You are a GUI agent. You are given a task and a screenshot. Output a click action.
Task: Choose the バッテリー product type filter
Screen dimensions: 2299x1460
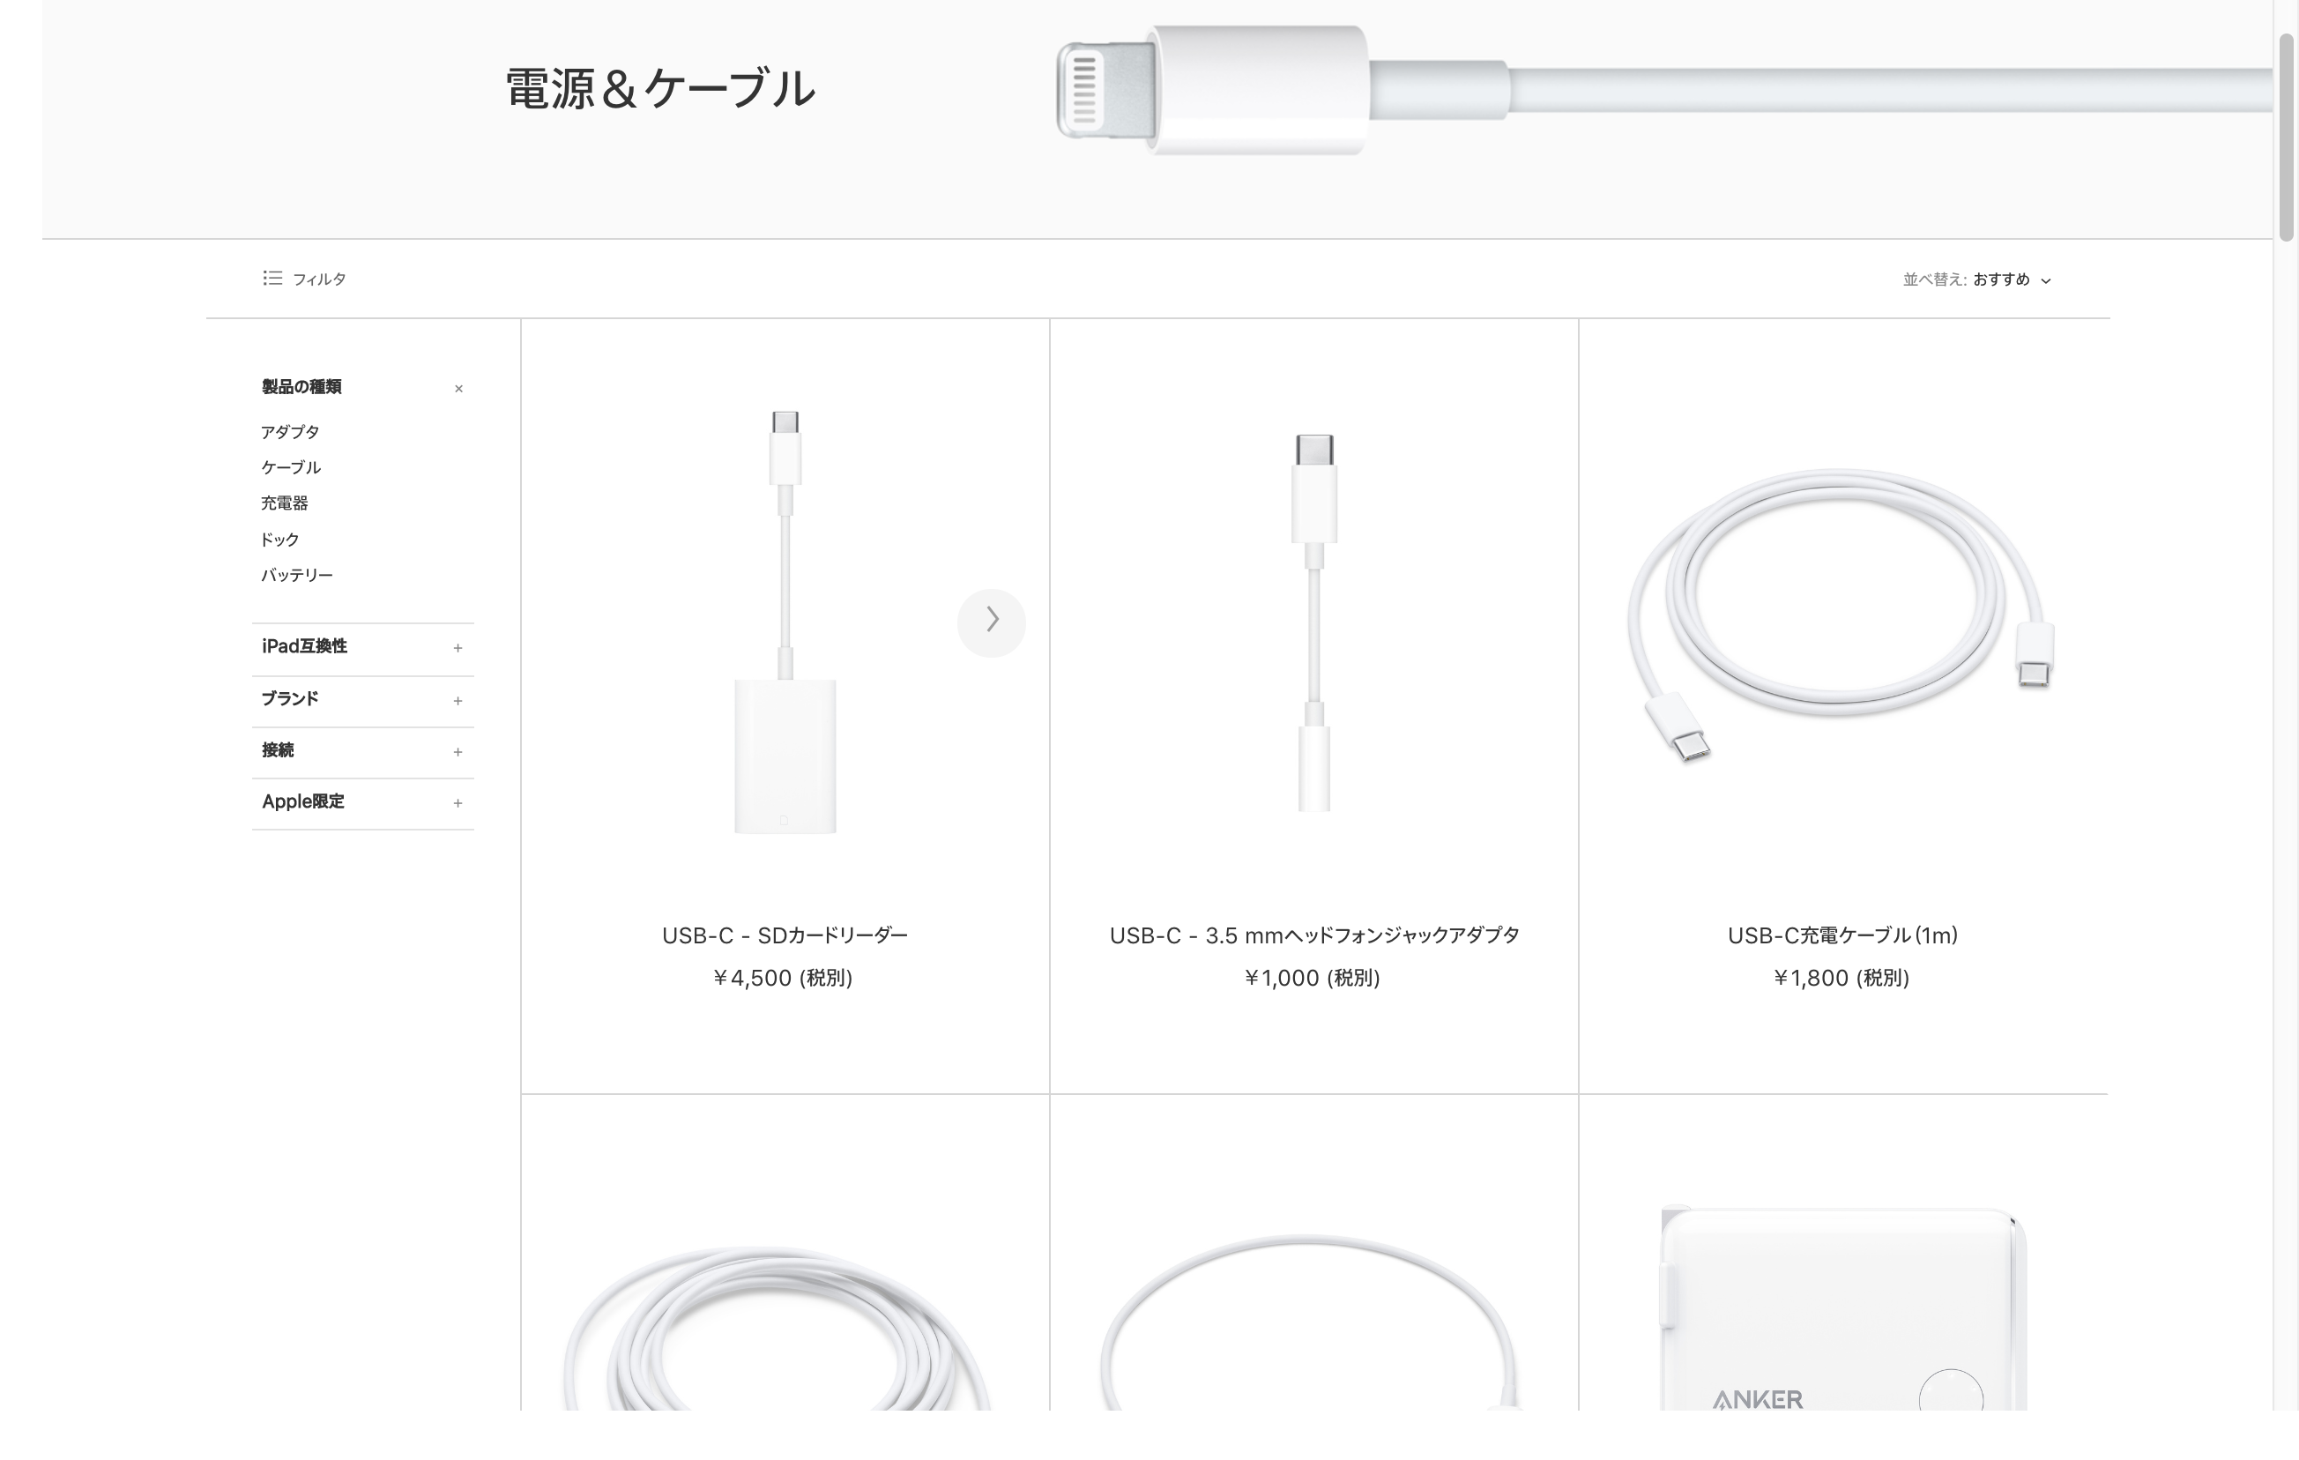click(297, 575)
